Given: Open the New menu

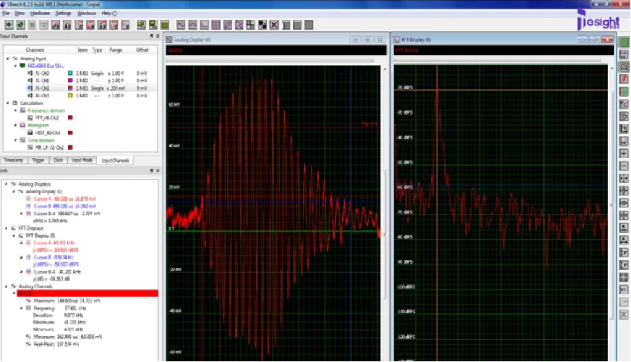Looking at the screenshot, I should tap(20, 14).
